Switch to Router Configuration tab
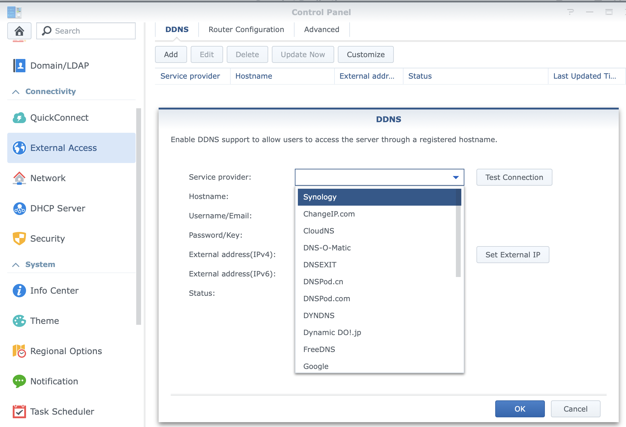 click(246, 30)
